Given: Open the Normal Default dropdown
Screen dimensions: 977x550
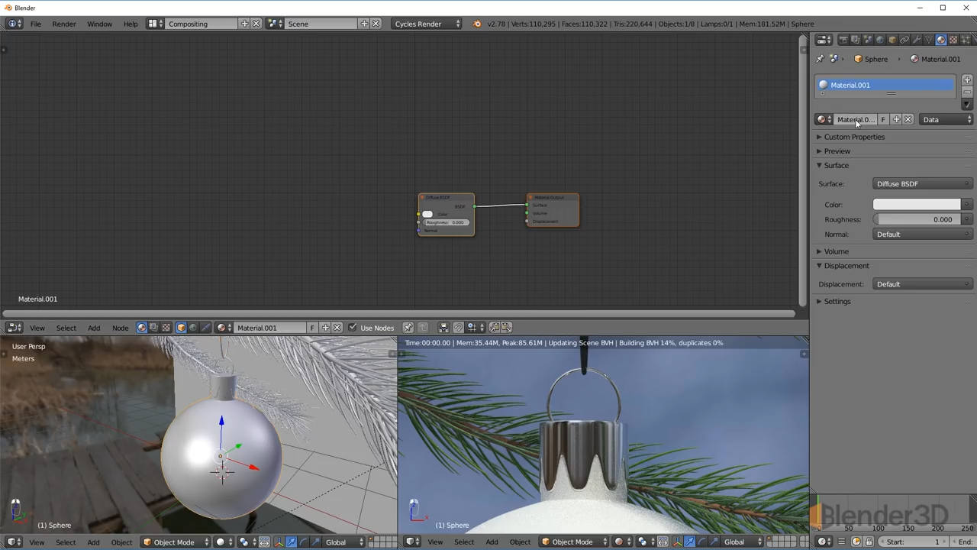Looking at the screenshot, I should pos(923,235).
